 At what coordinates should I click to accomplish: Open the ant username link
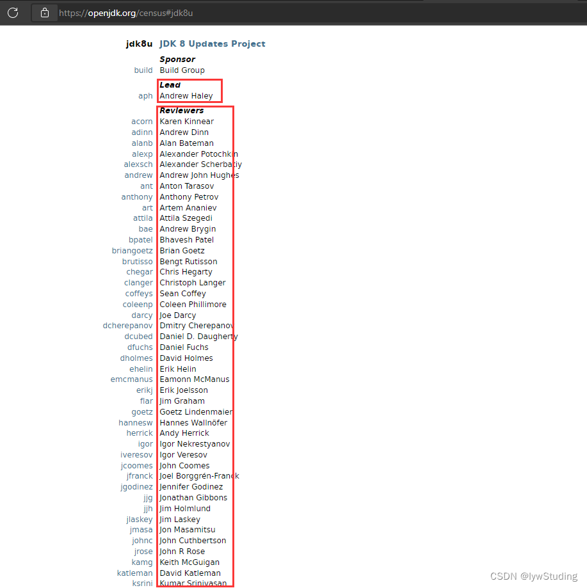click(x=147, y=186)
